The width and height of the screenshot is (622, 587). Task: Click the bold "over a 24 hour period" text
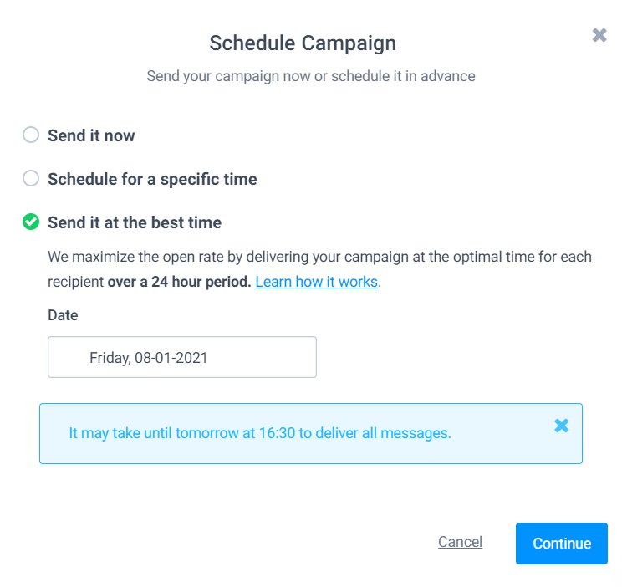[x=179, y=282]
